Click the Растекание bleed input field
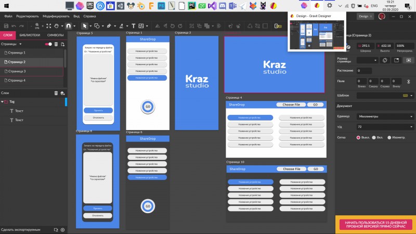 tap(364, 71)
